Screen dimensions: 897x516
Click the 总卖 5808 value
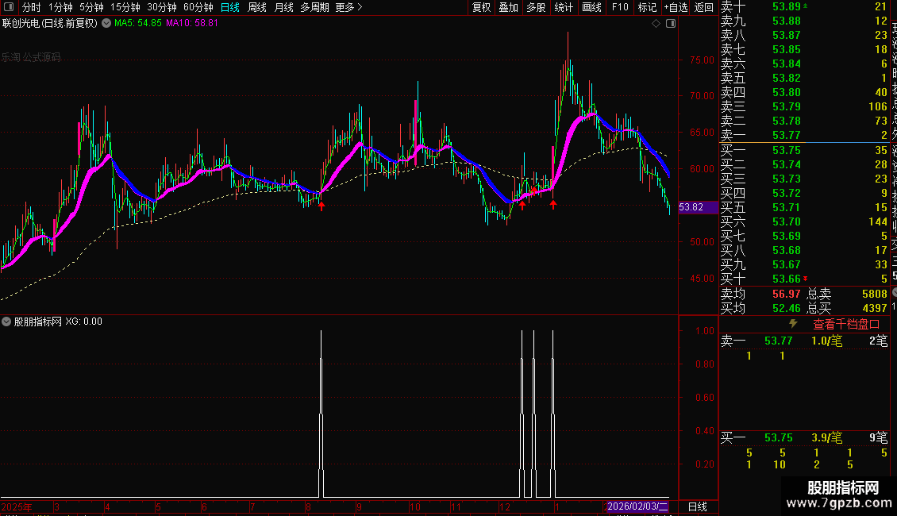(x=875, y=294)
